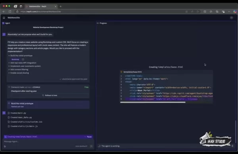The image size is (238, 154).
Task: Click the site info lock icon
Action: click(x=17, y=12)
